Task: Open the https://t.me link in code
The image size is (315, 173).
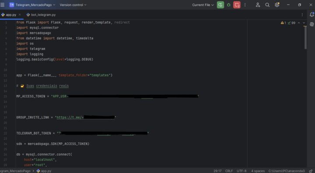Action: 70,118
